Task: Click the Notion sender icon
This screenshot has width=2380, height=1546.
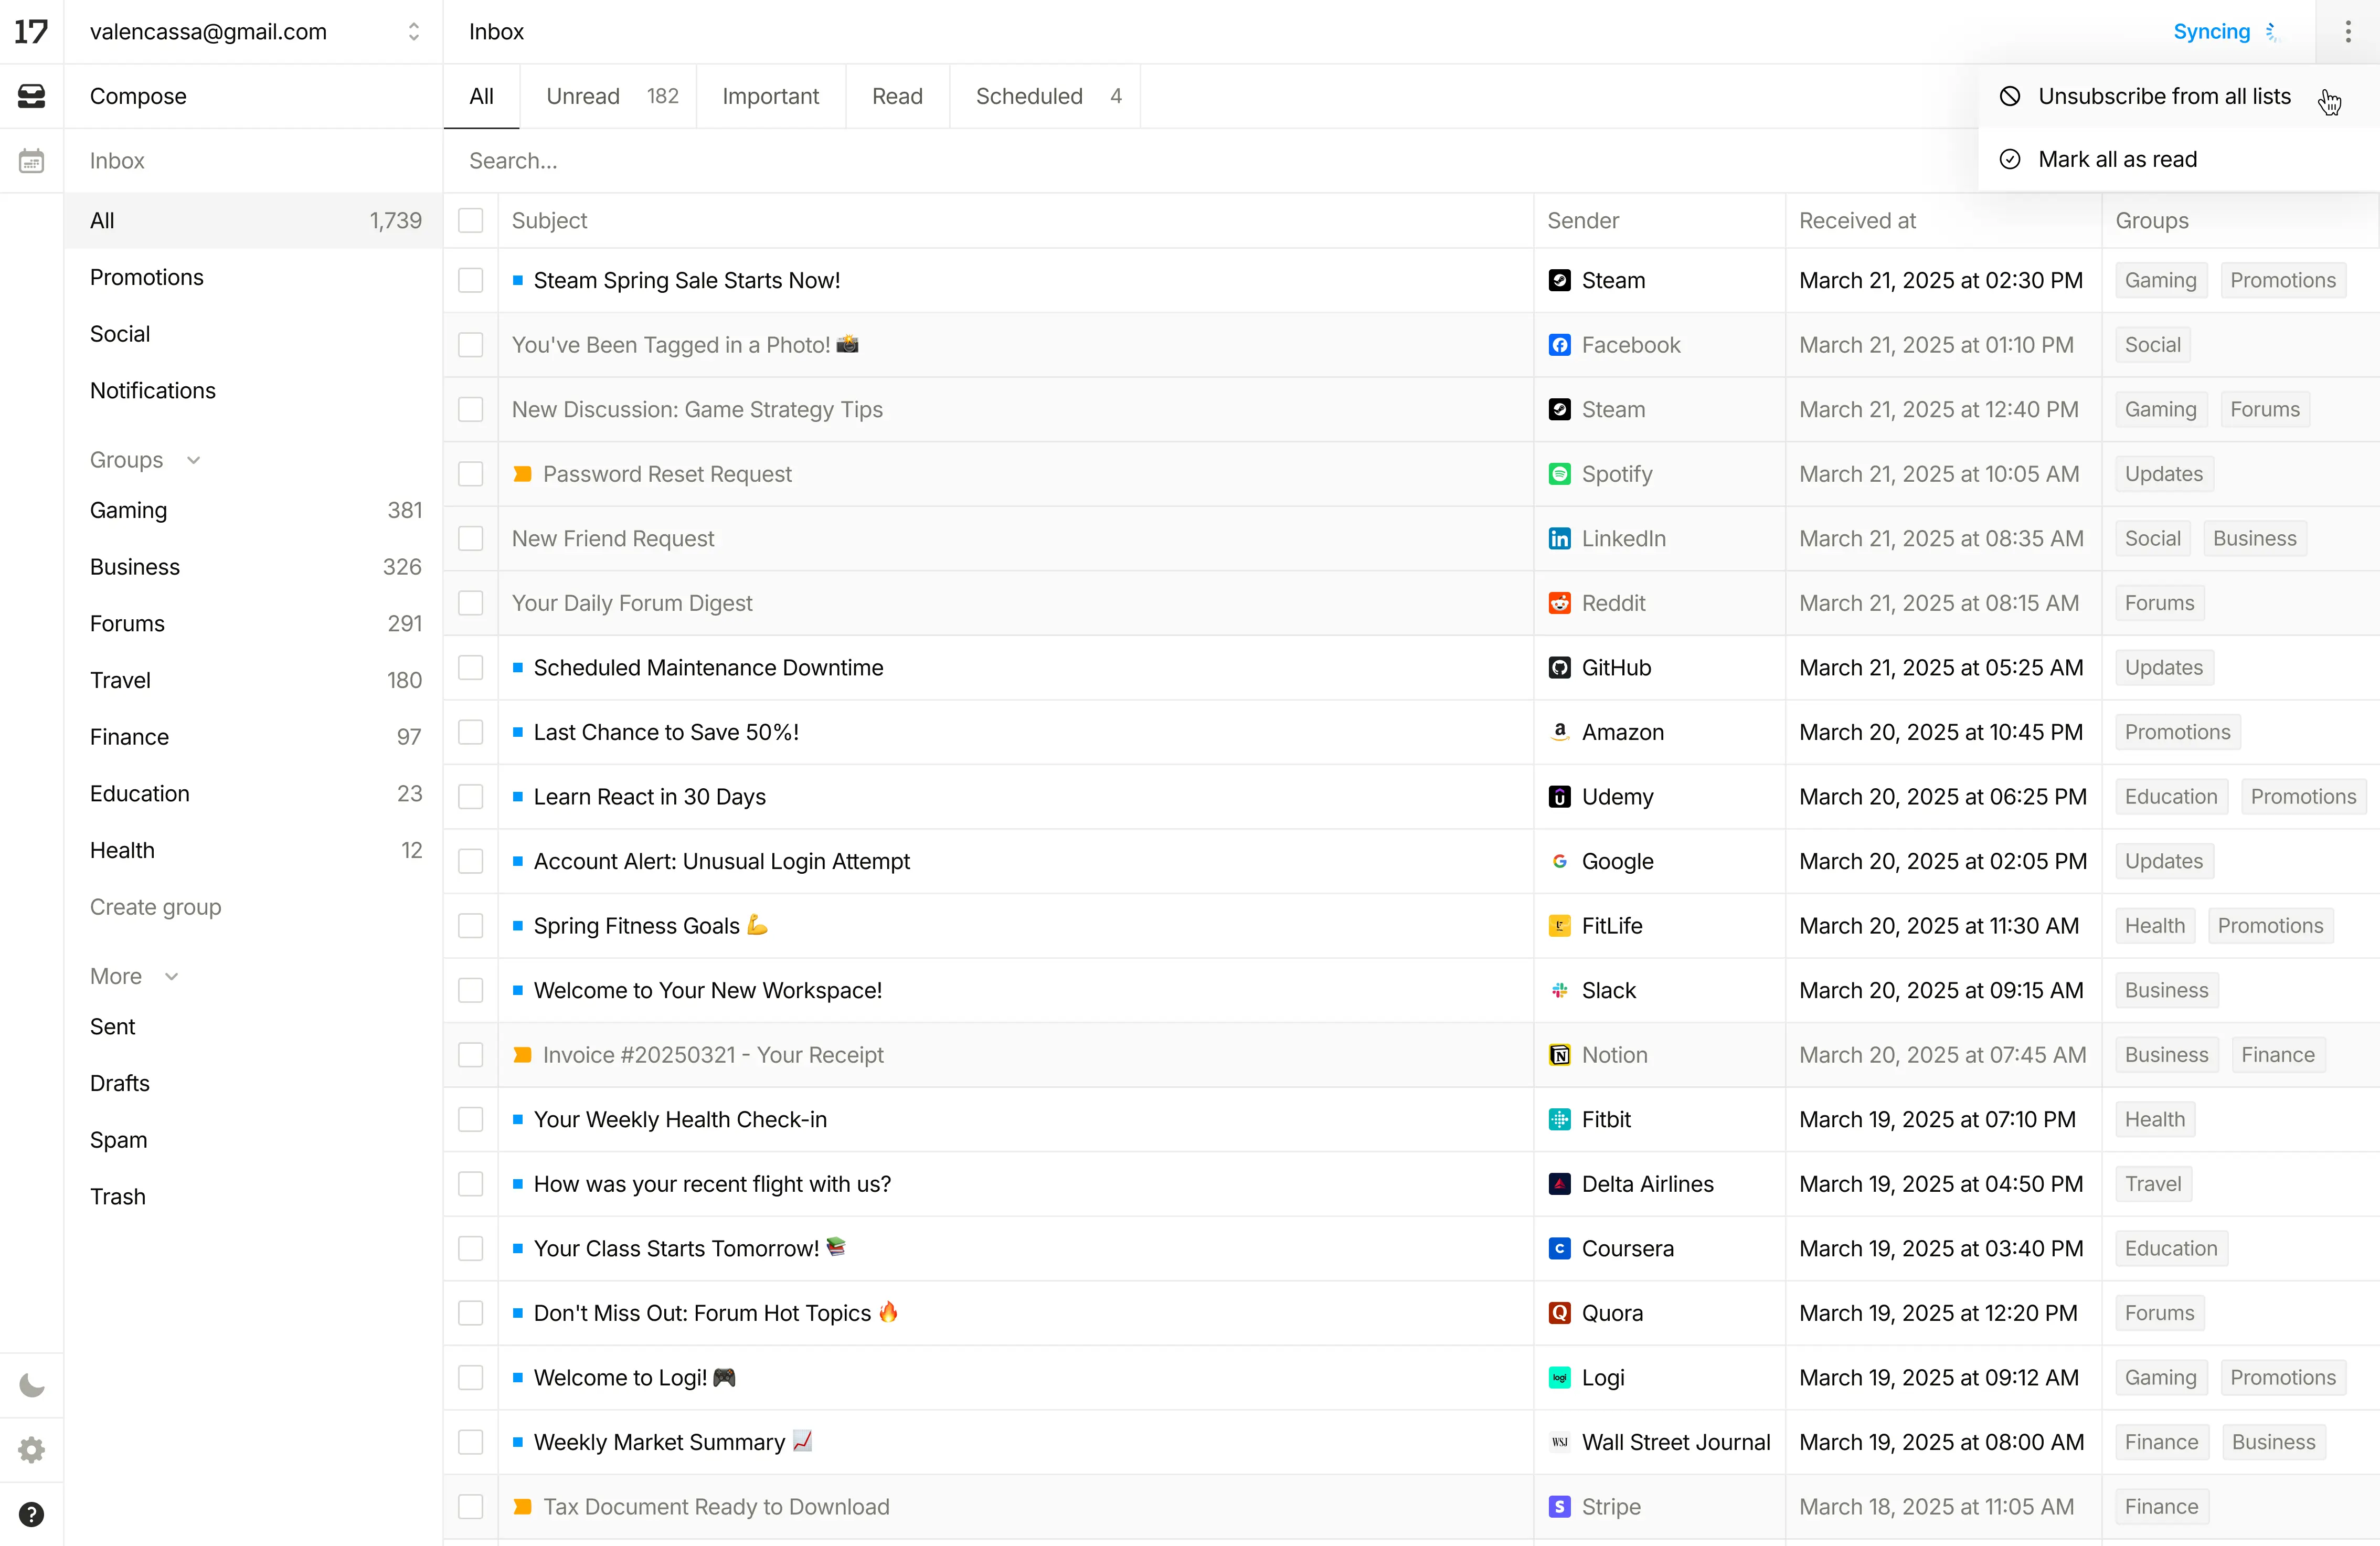Action: click(1559, 1055)
